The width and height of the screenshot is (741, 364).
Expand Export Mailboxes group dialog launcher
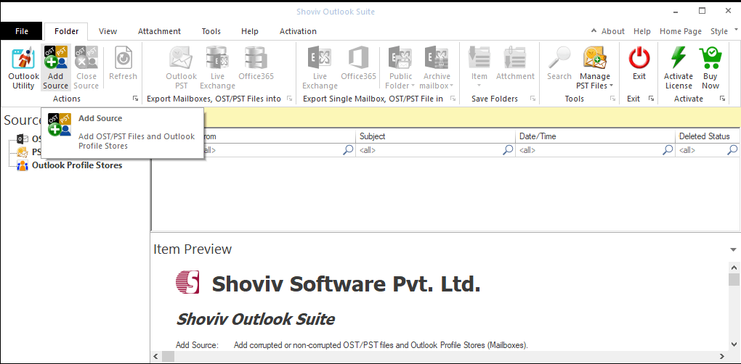coord(289,99)
